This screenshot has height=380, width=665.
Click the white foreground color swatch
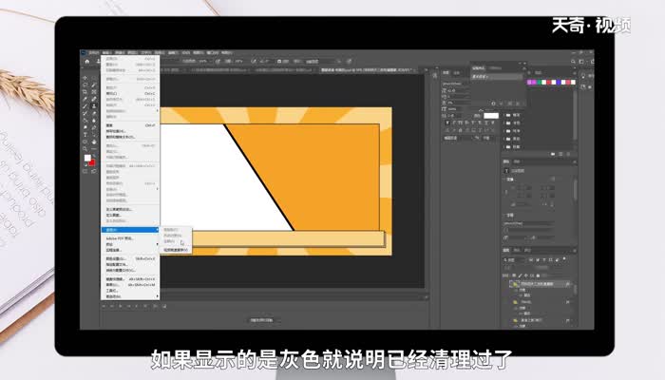[86, 158]
